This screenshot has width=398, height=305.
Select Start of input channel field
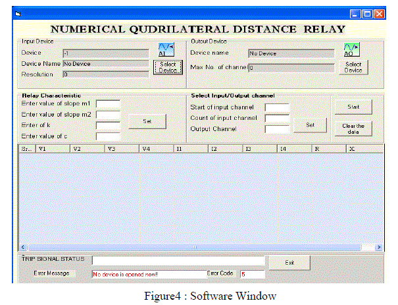[277, 107]
